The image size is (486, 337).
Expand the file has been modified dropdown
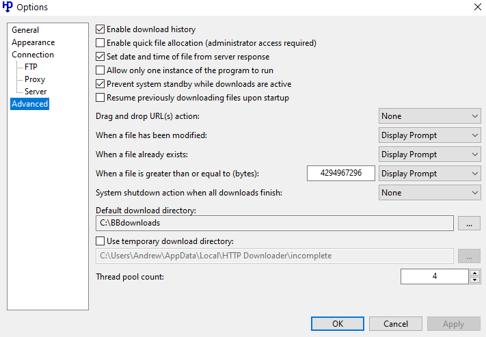click(x=429, y=135)
